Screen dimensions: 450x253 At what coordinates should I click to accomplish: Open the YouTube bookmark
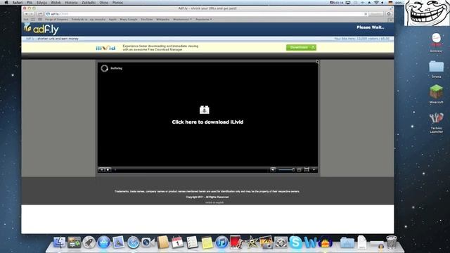[x=147, y=19]
